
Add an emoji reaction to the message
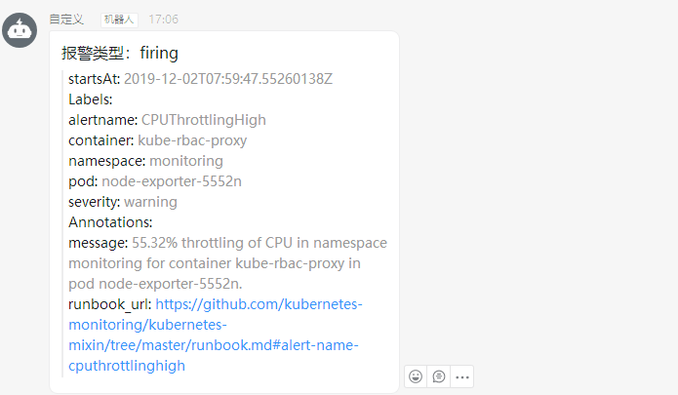[416, 376]
